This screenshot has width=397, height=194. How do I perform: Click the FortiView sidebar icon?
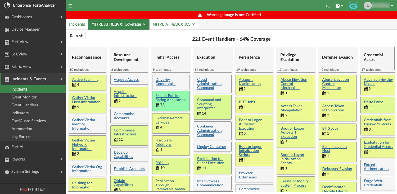coord(7,42)
